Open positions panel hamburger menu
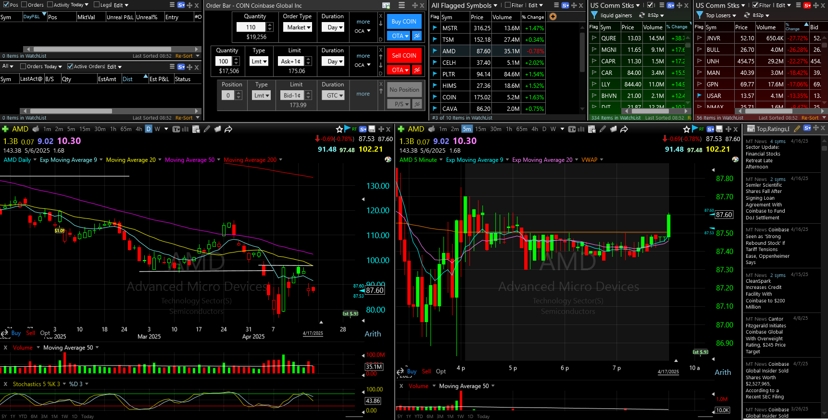The image size is (828, 420). 172,5
